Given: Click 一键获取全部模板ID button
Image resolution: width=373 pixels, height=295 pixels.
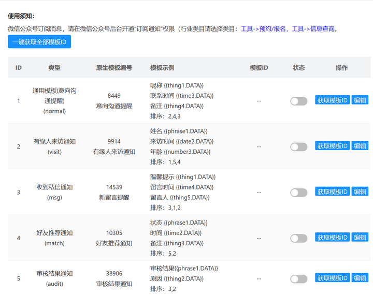Looking at the screenshot, I should 39,41.
